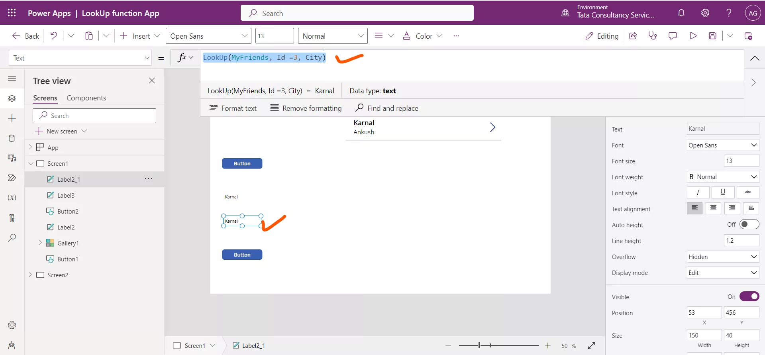Open the virtual agent icon at sidebar bottom

12,345
